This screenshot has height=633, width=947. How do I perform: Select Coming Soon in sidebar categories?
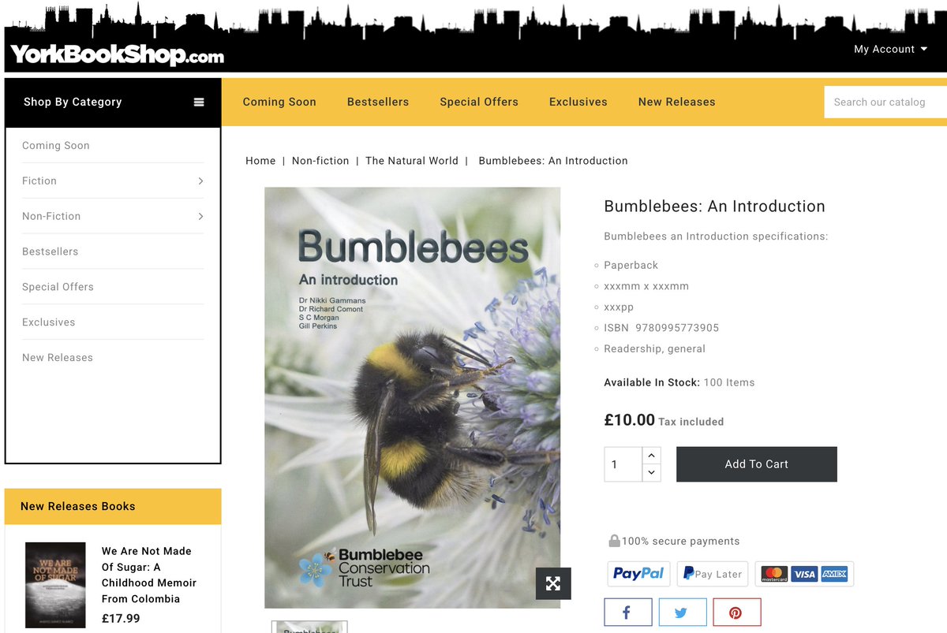[x=56, y=146]
